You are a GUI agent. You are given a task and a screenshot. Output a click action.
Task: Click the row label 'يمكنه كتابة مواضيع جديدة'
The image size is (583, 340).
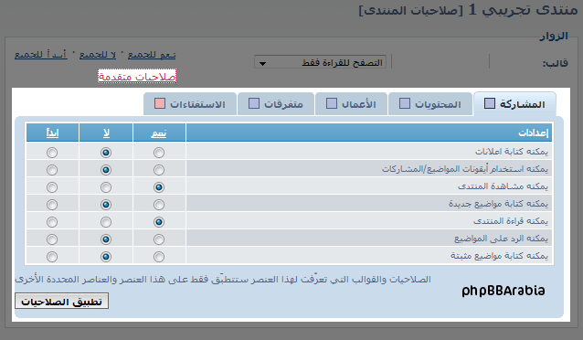(x=498, y=204)
